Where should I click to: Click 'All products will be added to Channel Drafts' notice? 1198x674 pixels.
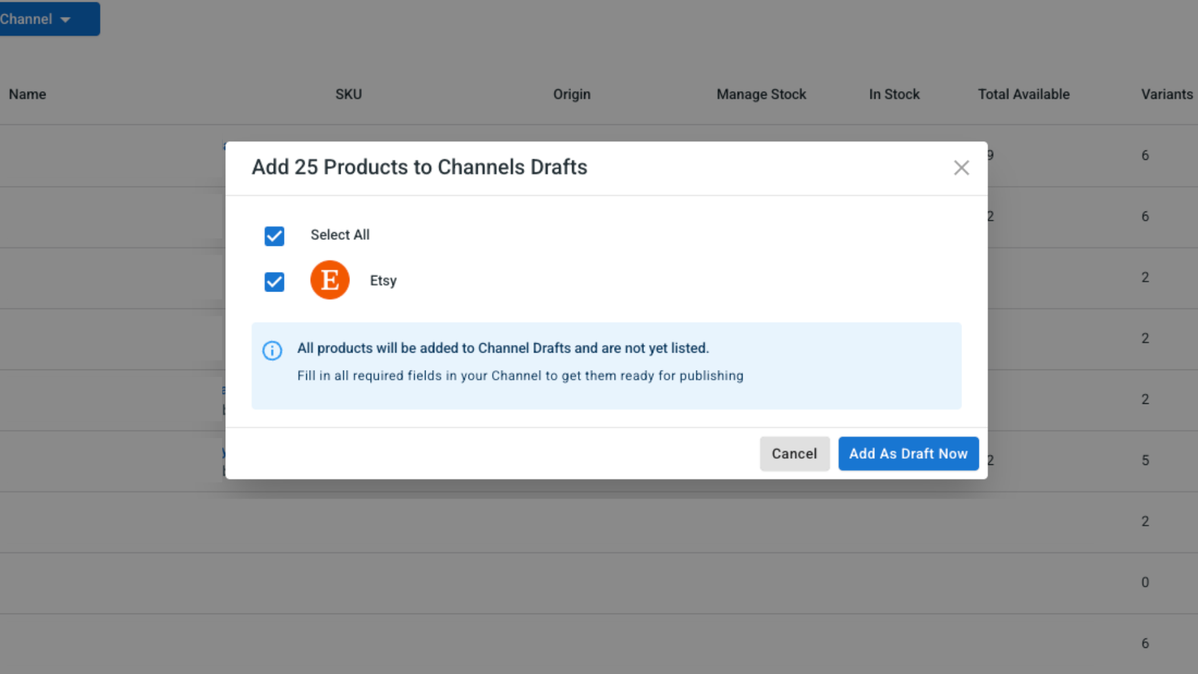[503, 348]
